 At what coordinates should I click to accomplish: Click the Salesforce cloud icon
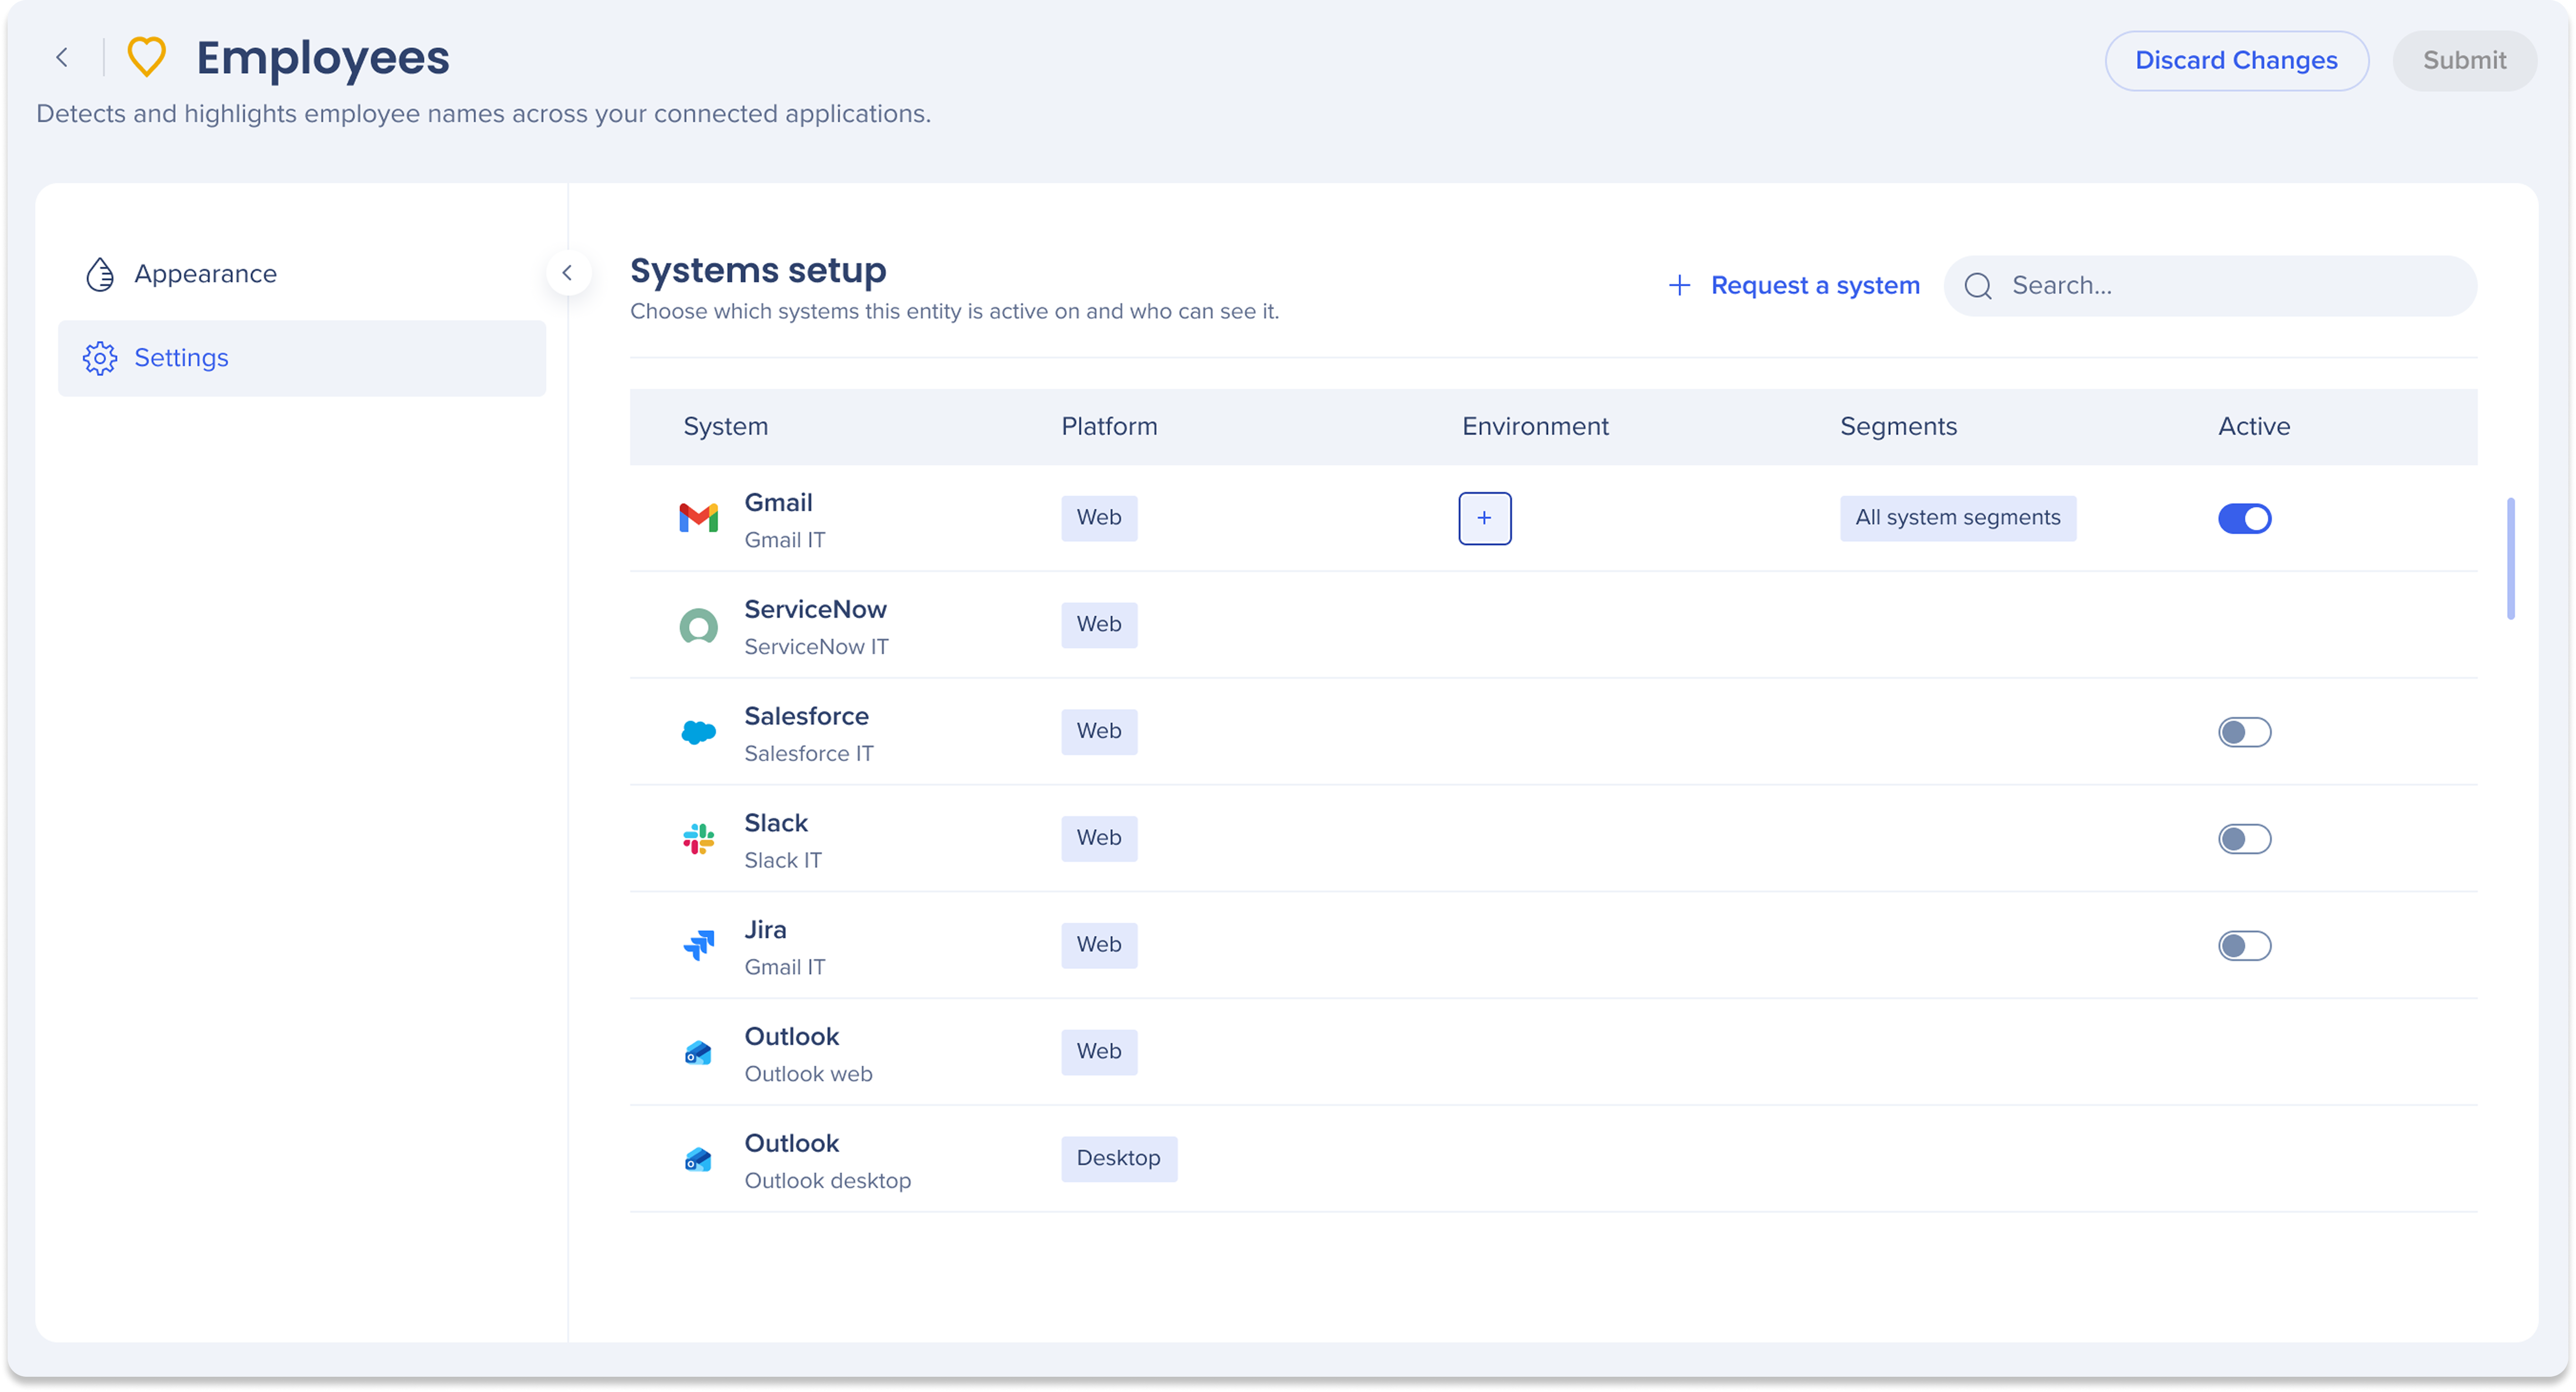click(699, 732)
